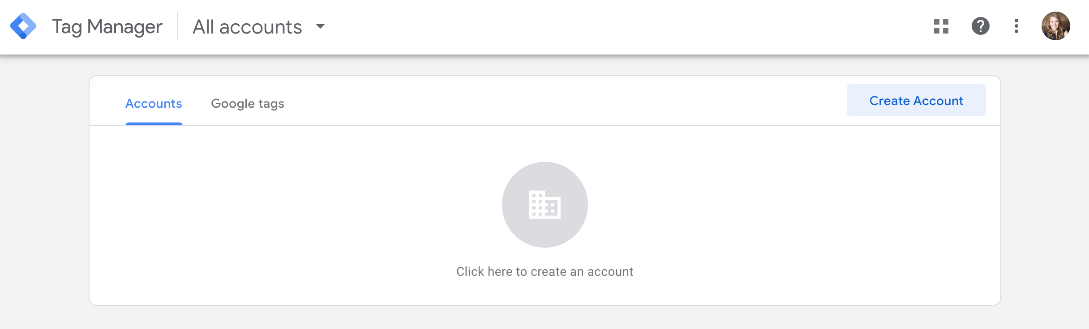
Task: Open the help question mark icon
Action: [x=981, y=26]
